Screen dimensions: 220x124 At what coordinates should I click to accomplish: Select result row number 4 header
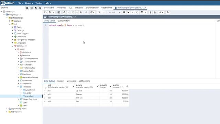pyautogui.click(x=45, y=101)
